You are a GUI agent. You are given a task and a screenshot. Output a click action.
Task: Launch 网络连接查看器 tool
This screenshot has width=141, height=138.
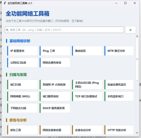55,130
